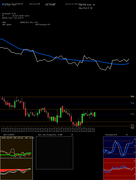Click the 'MACD: 74.47, 74.1, 0.37 D' line

pyautogui.click(x=13, y=18)
